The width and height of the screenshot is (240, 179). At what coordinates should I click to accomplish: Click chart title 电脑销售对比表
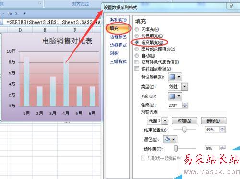(x=67, y=41)
